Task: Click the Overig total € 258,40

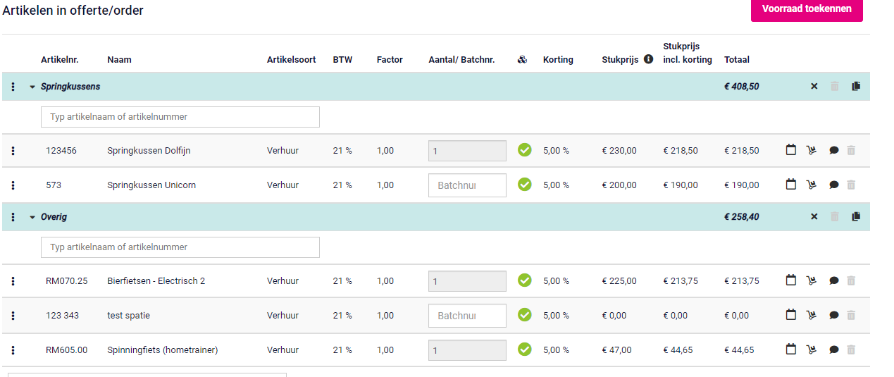Action: tap(742, 217)
